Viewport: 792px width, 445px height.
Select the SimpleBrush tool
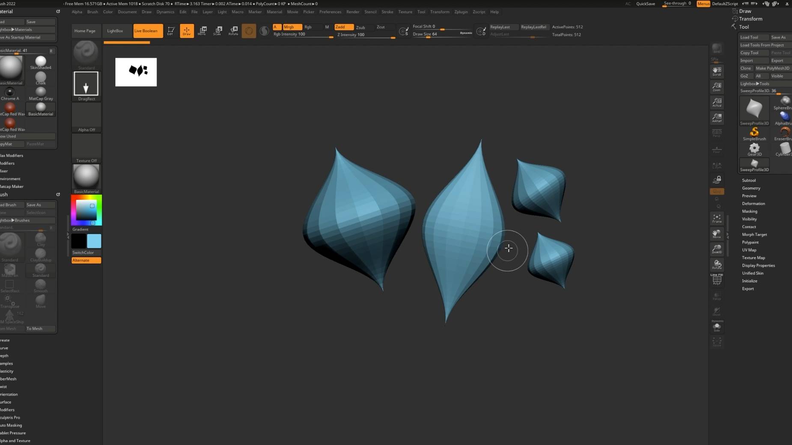[x=754, y=134]
